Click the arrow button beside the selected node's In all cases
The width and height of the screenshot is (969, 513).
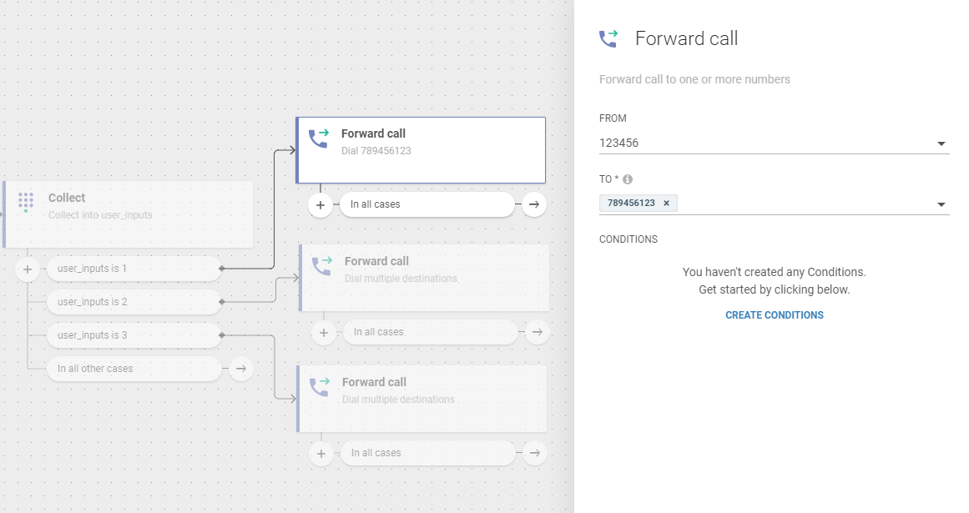(534, 204)
